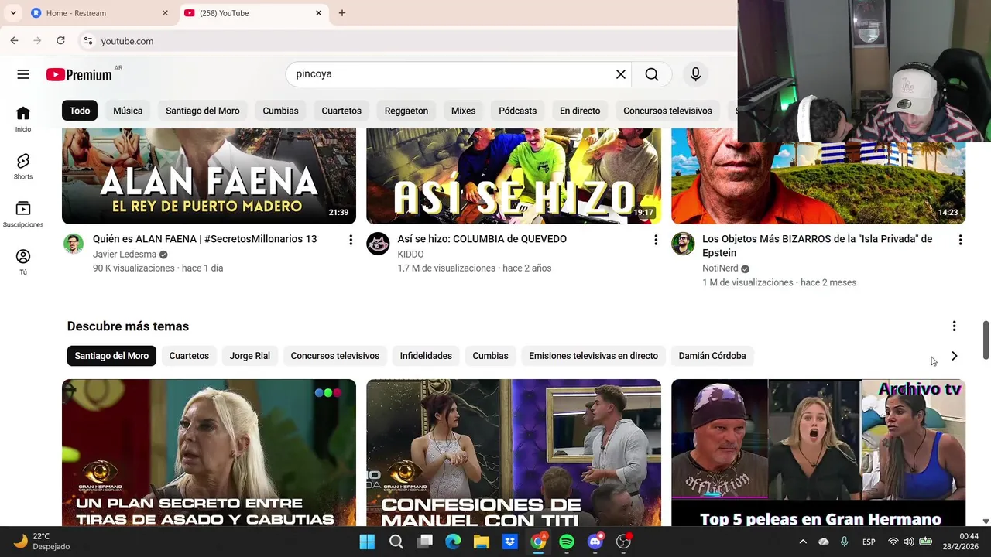Image resolution: width=991 pixels, height=557 pixels.
Task: Select the En directo filter chip
Action: (580, 111)
